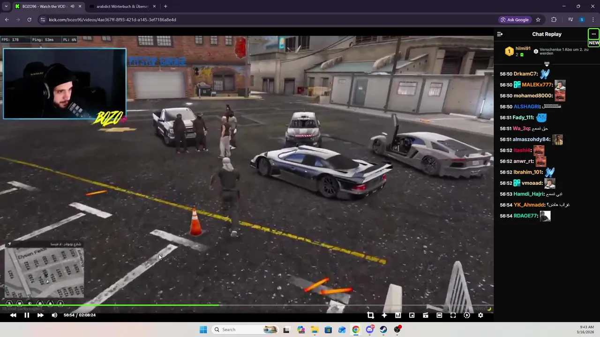Seek on the green video progress bar

[x=109, y=306]
